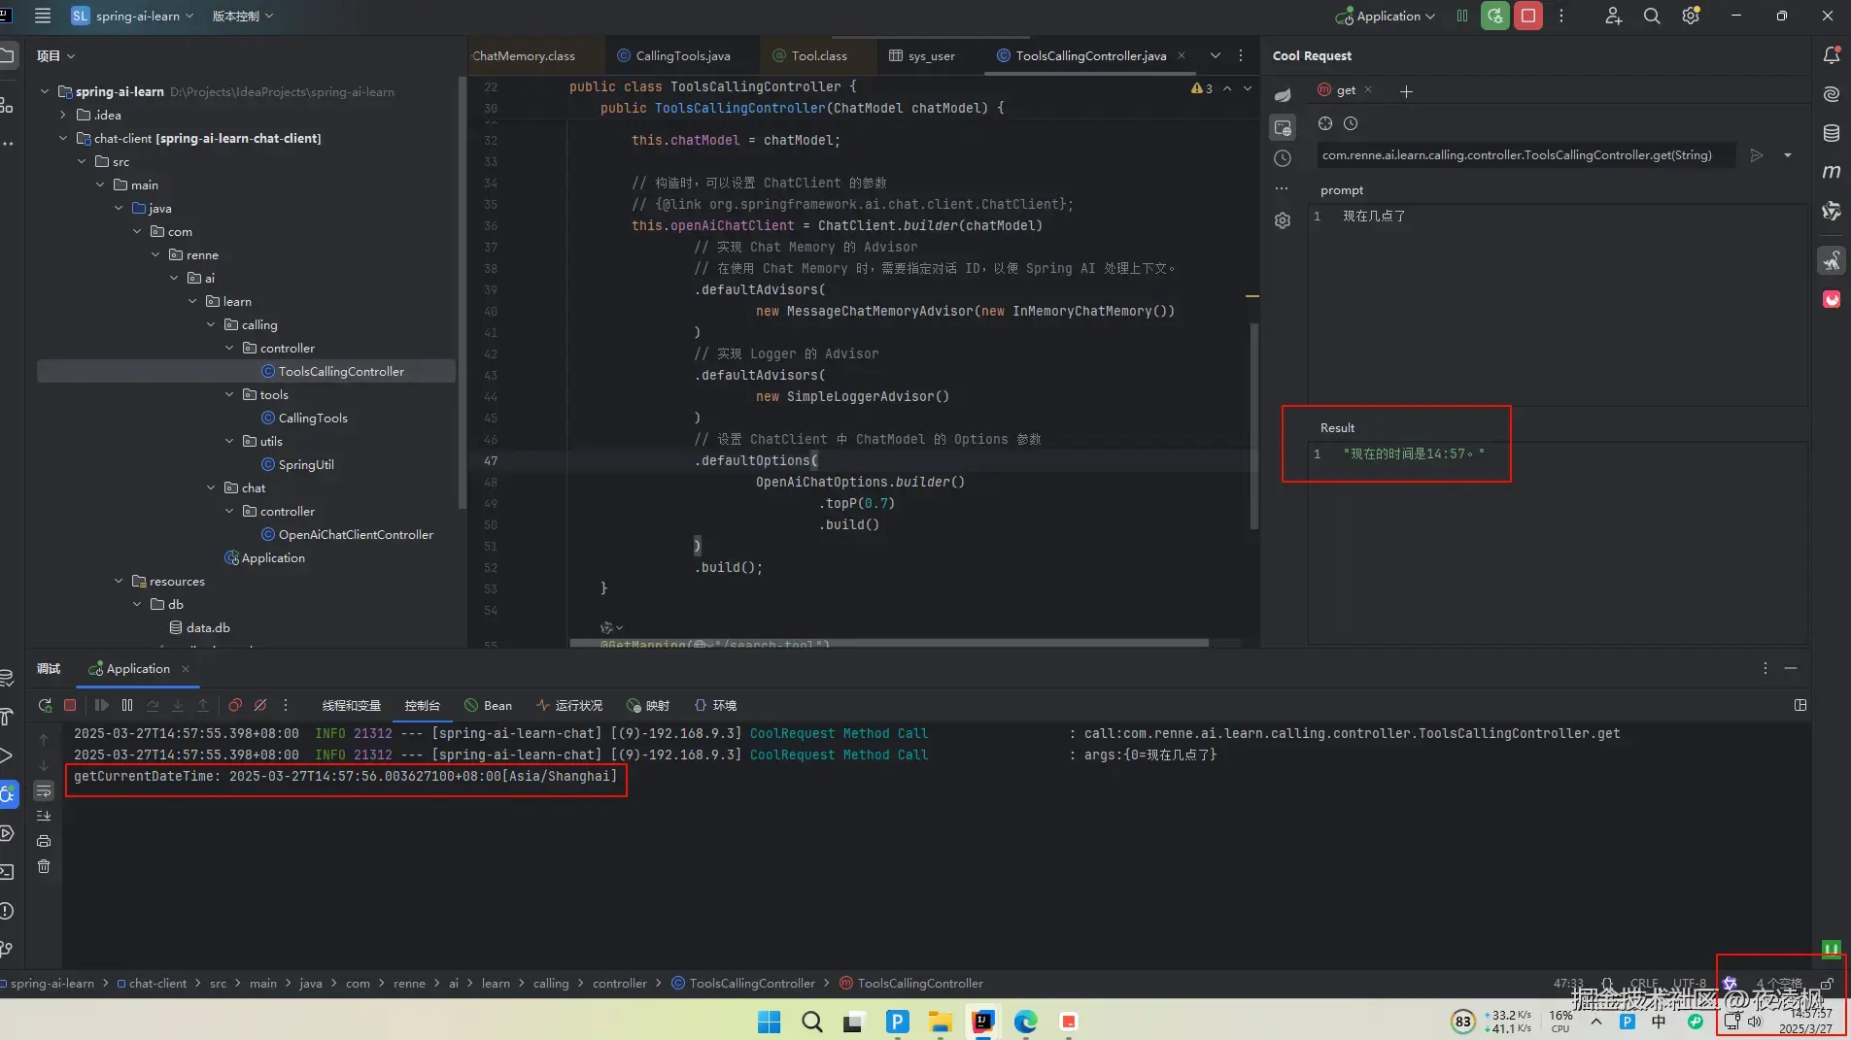
Task: Open the Database tool window icon
Action: [1832, 133]
